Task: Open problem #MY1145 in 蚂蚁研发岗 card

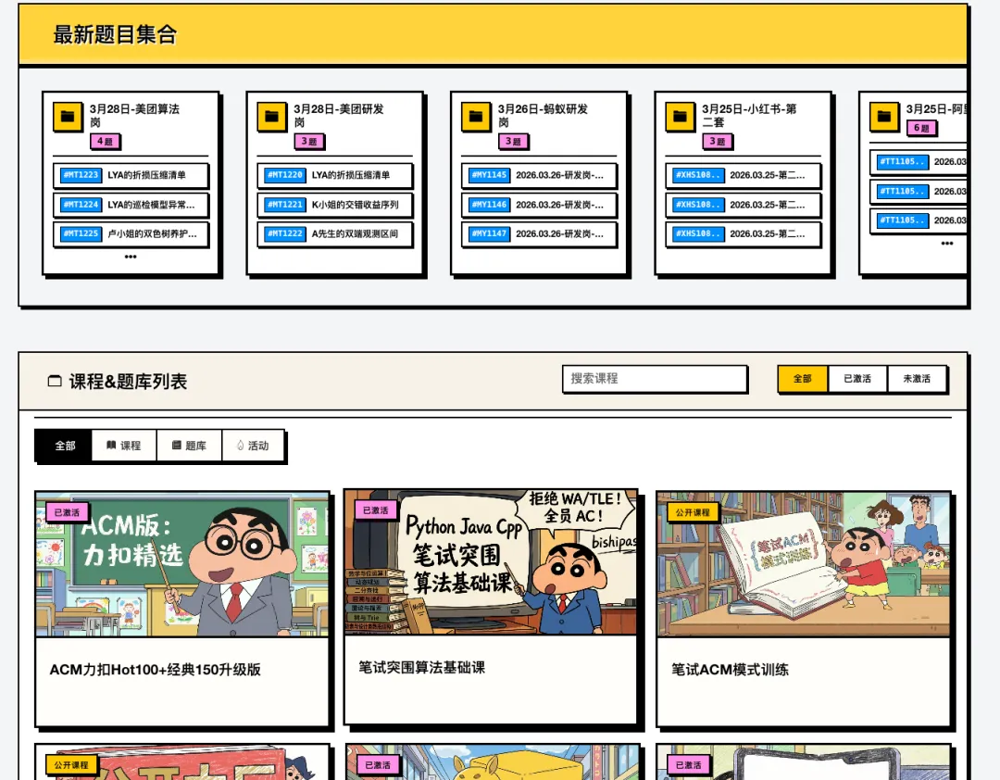Action: (539, 175)
